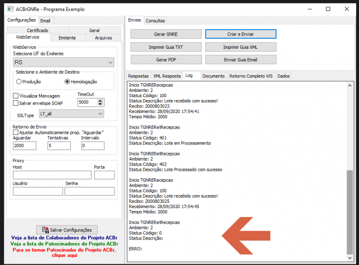The image size is (359, 265).
Task: Click the Proxy Porta input field
Action: pos(104,175)
